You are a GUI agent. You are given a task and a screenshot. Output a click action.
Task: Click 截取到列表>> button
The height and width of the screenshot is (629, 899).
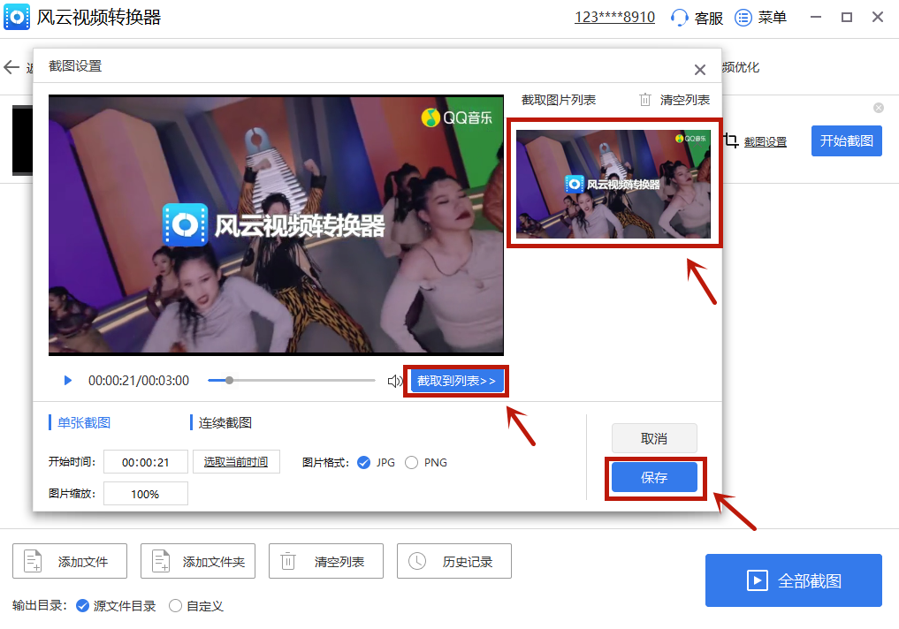point(456,381)
